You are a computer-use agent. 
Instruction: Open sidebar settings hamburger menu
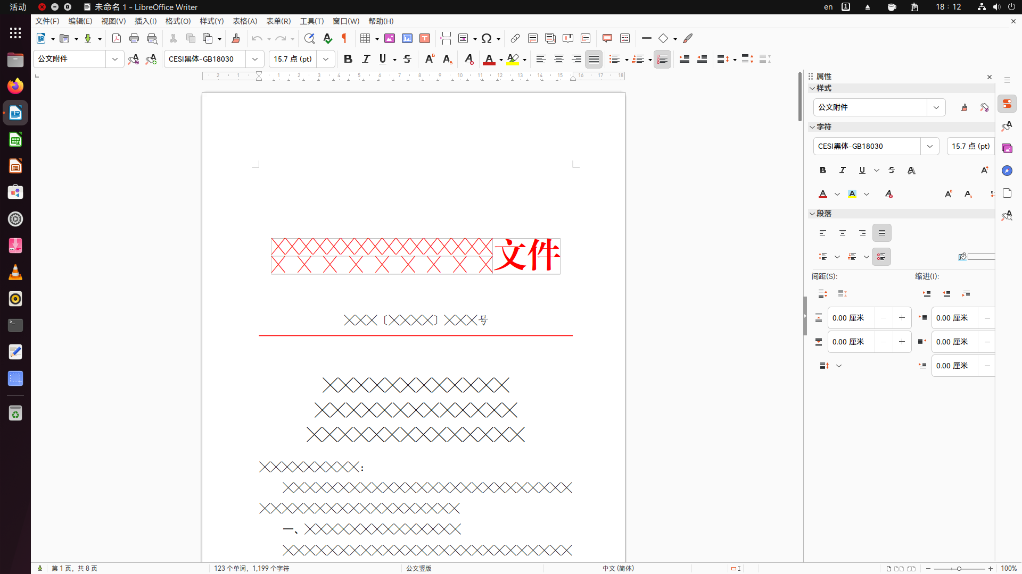pos(1007,80)
